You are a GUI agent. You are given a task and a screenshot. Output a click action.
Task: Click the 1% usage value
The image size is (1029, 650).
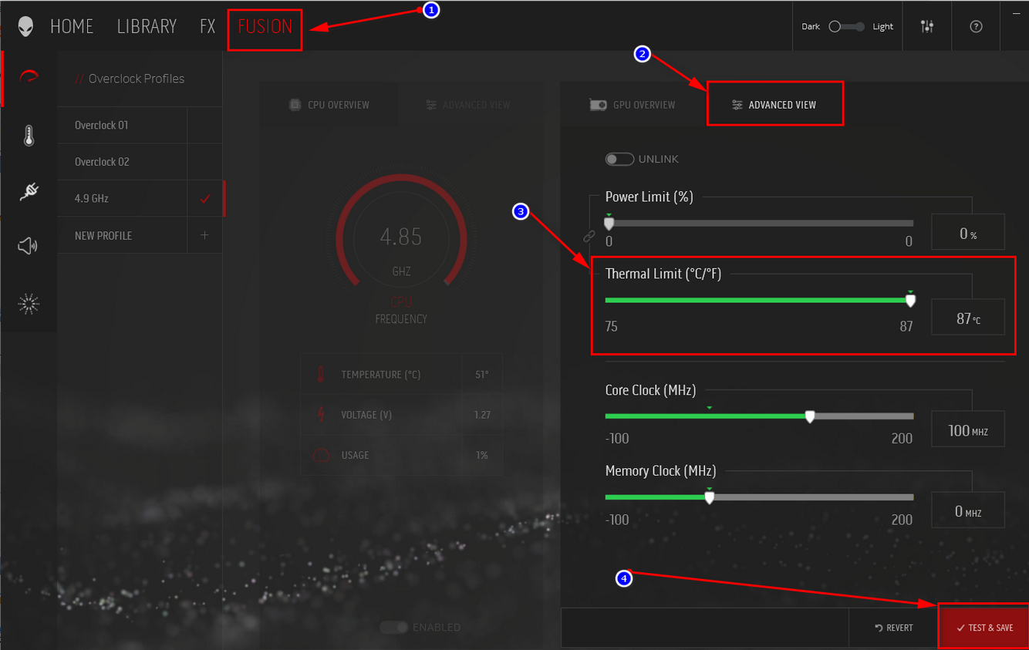point(482,455)
